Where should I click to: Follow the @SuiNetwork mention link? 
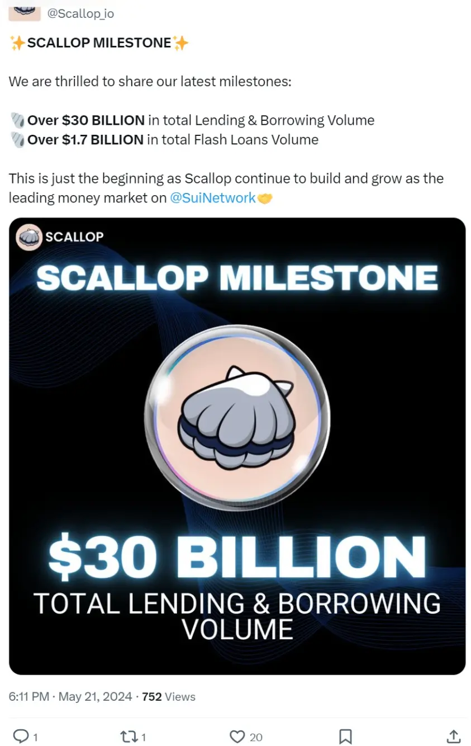(213, 197)
